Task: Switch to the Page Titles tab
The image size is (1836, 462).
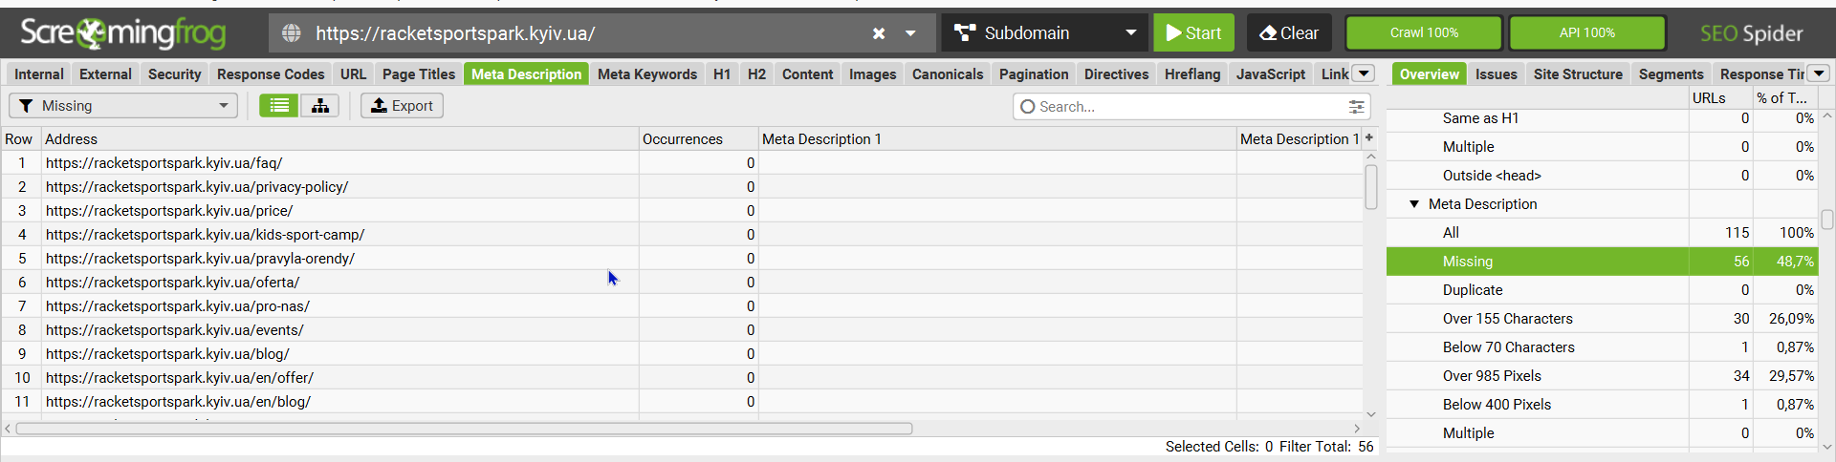Action: (419, 74)
